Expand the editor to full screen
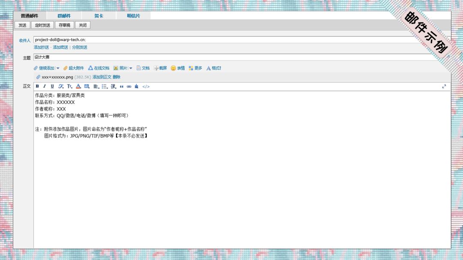 (x=444, y=86)
